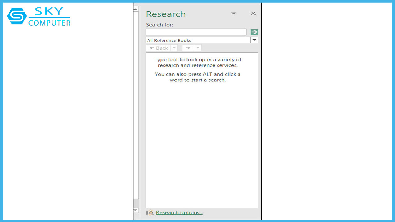395x222 pixels.
Task: Close the Research pane with the X icon
Action: tap(253, 14)
